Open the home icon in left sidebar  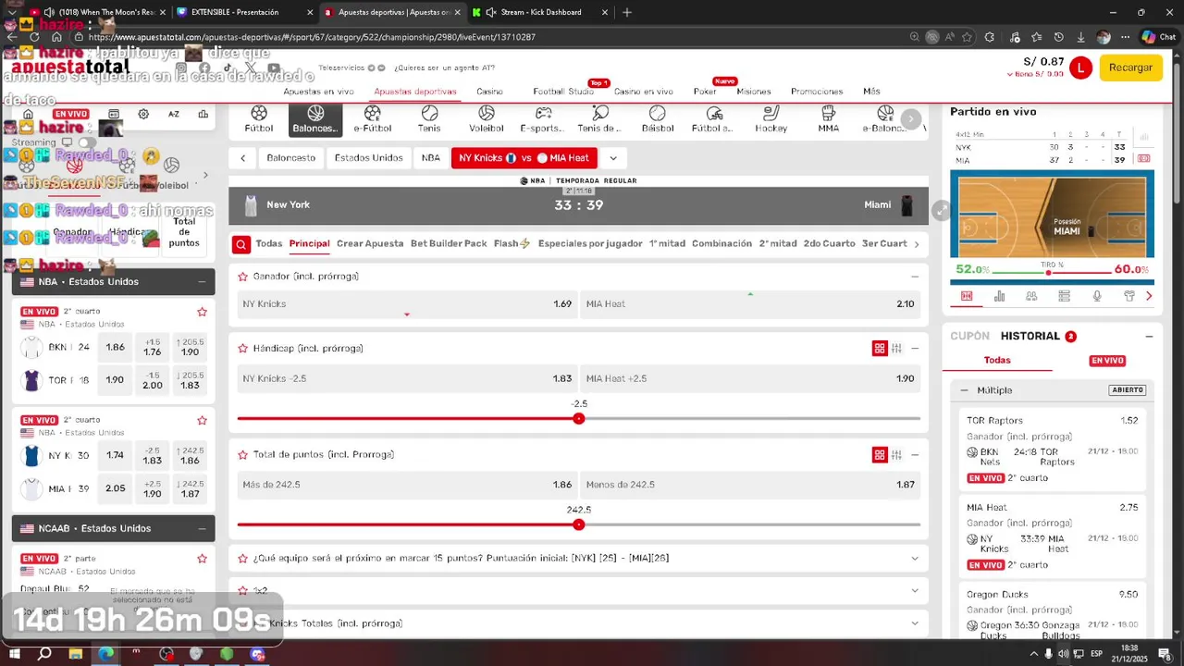[28, 115]
